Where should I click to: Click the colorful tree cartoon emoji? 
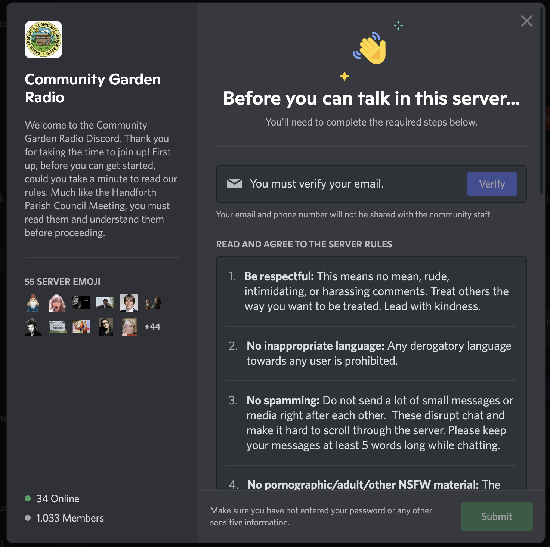[x=81, y=327]
